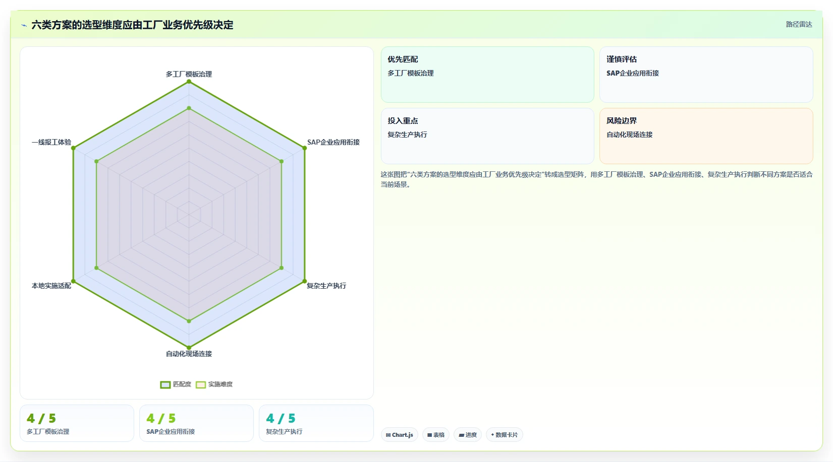Click the 路径雷达 label in the header

(x=799, y=24)
